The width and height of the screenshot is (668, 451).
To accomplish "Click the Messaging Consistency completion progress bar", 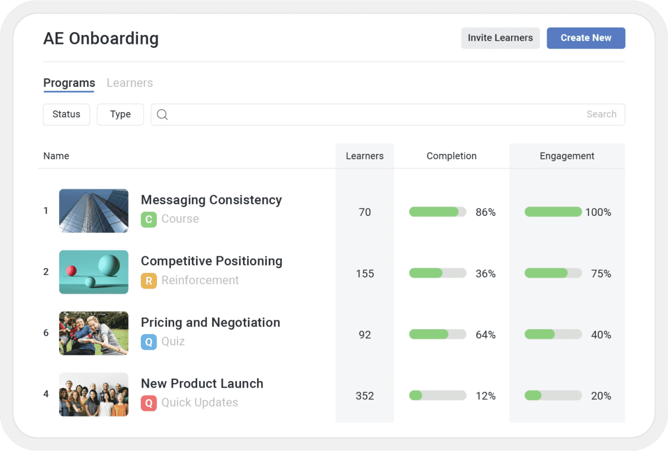I will pyautogui.click(x=438, y=212).
